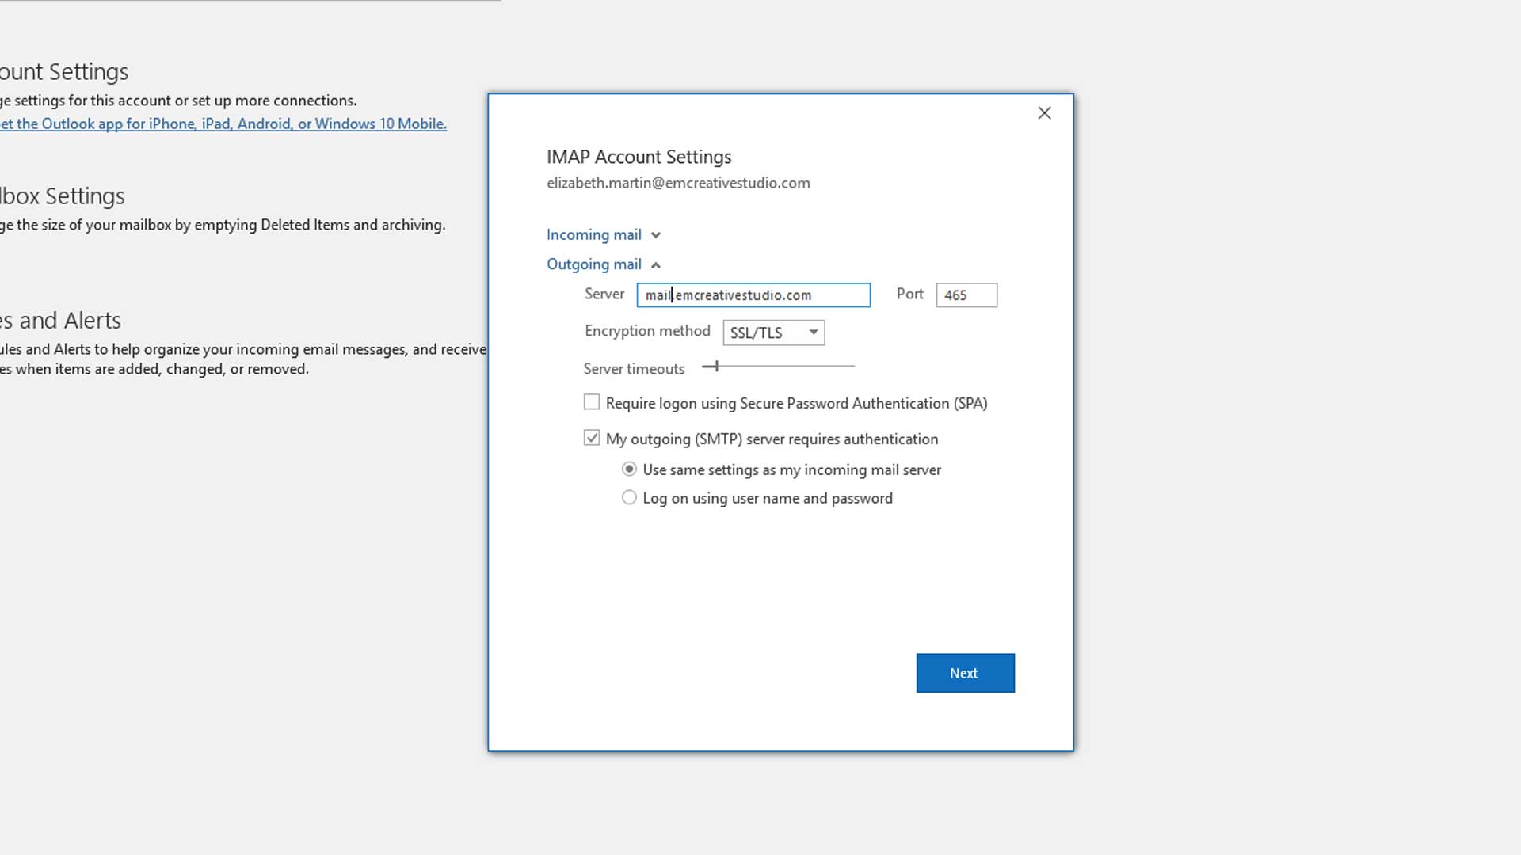Click the Mailbox Settings heading in background
The height and width of the screenshot is (855, 1521).
(63, 196)
